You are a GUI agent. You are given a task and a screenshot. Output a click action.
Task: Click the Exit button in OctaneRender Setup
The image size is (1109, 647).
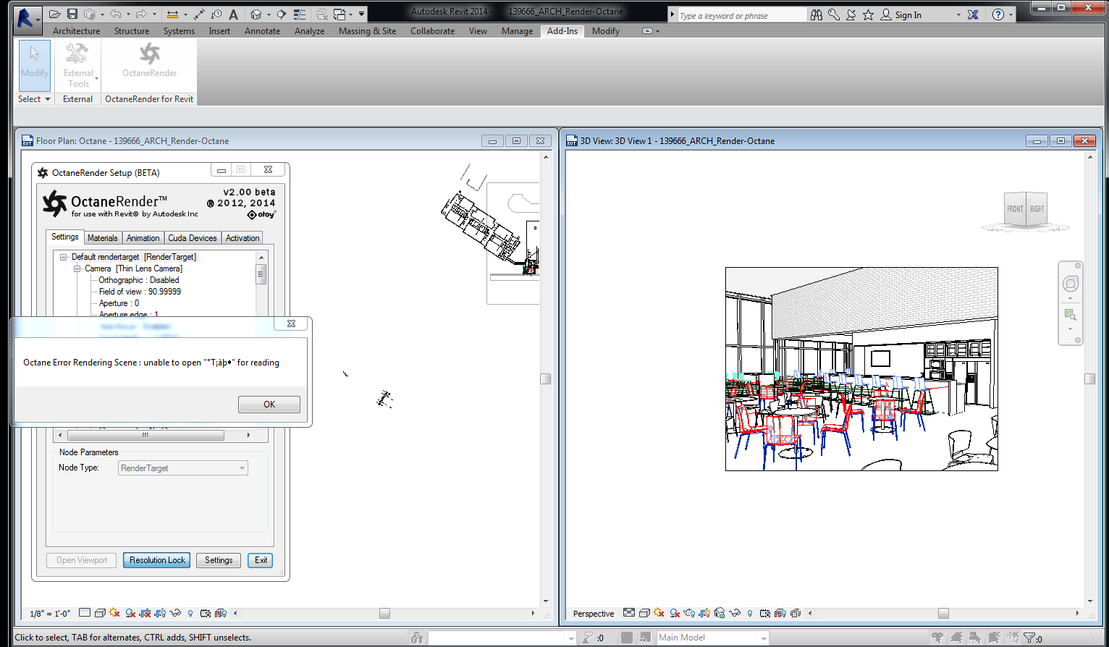pyautogui.click(x=261, y=560)
